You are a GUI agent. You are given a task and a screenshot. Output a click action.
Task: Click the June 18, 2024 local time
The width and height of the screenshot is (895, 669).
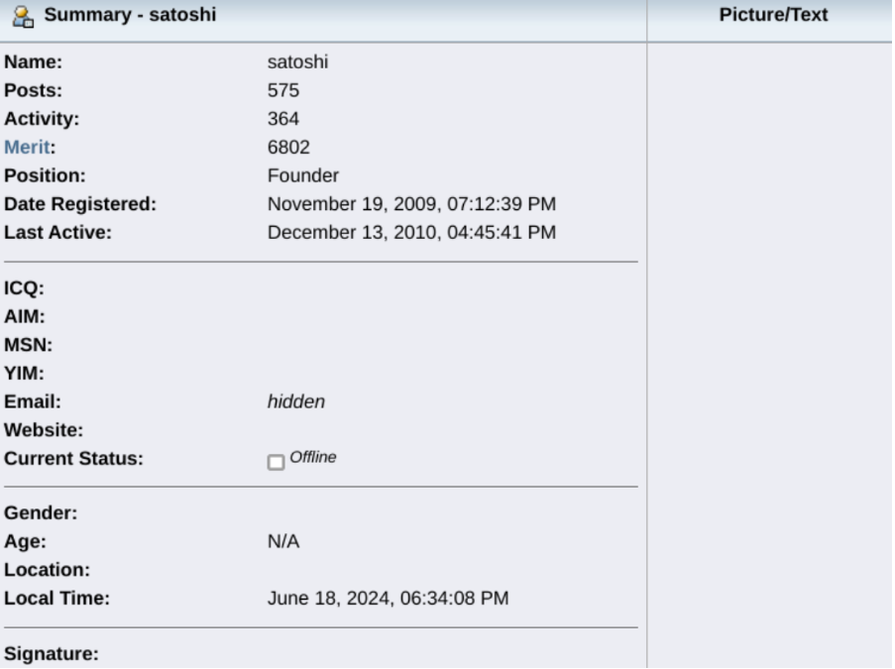click(388, 599)
